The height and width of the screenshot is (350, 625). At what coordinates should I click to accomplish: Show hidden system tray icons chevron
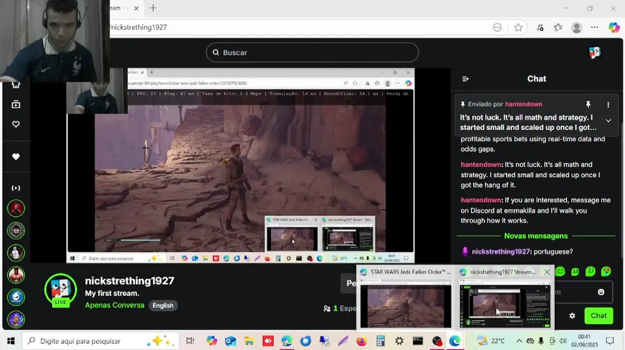point(519,341)
